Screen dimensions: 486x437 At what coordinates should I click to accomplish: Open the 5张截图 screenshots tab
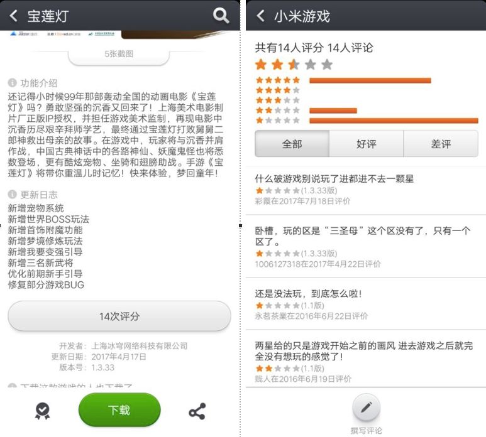click(119, 55)
